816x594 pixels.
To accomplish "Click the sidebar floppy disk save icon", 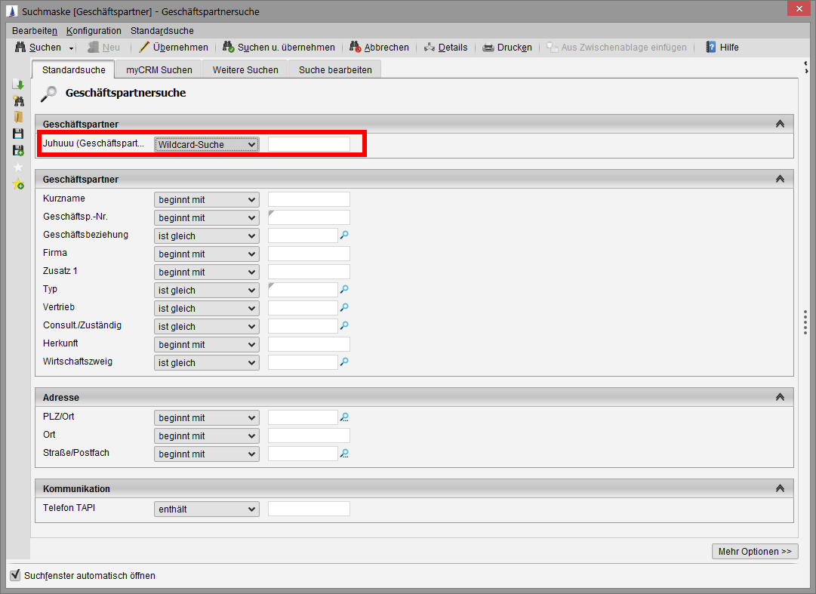I will click(18, 134).
